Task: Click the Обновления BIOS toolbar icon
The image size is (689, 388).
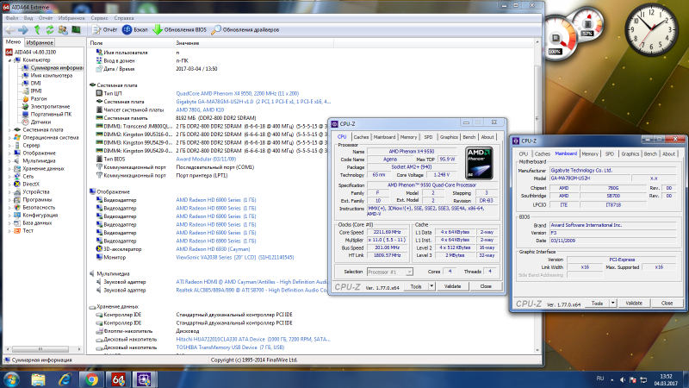Action: coord(179,29)
